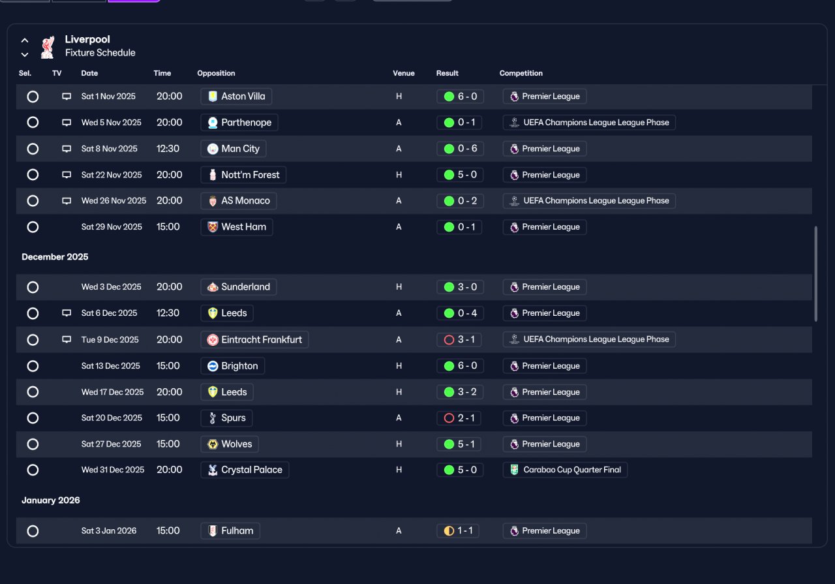The width and height of the screenshot is (835, 584).
Task: Click the Sat 13 Dec 2025 date
Action: [111, 366]
